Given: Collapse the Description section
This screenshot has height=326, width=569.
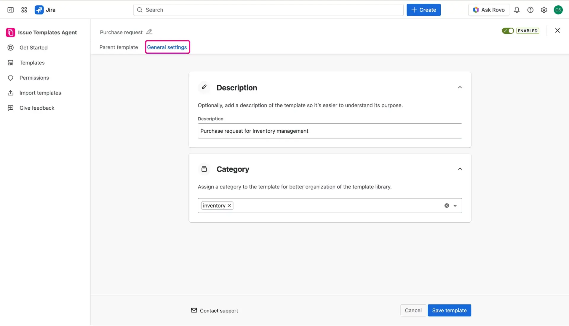Looking at the screenshot, I should pyautogui.click(x=460, y=87).
